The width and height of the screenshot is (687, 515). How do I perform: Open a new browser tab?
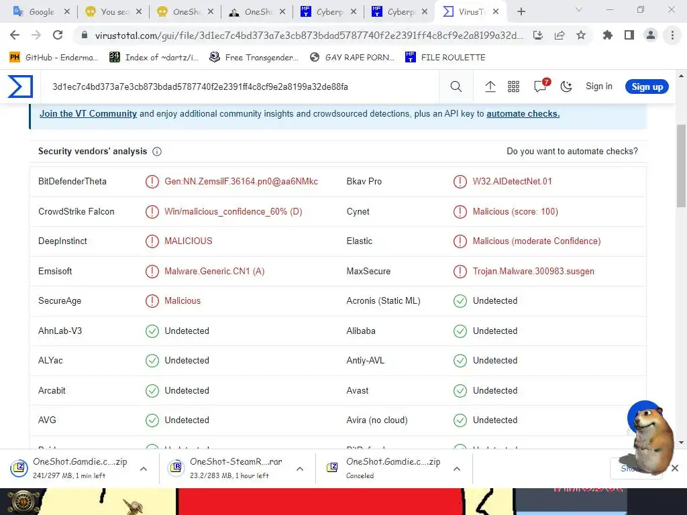pyautogui.click(x=521, y=12)
